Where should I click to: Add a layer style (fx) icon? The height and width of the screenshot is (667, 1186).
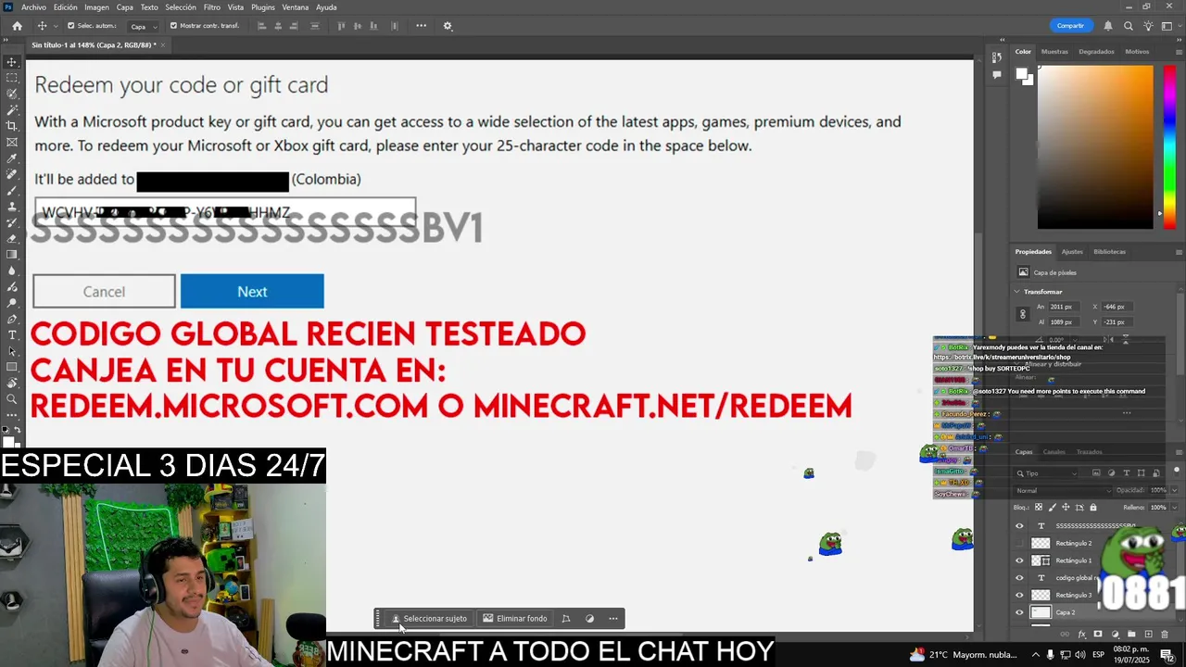(x=1081, y=635)
